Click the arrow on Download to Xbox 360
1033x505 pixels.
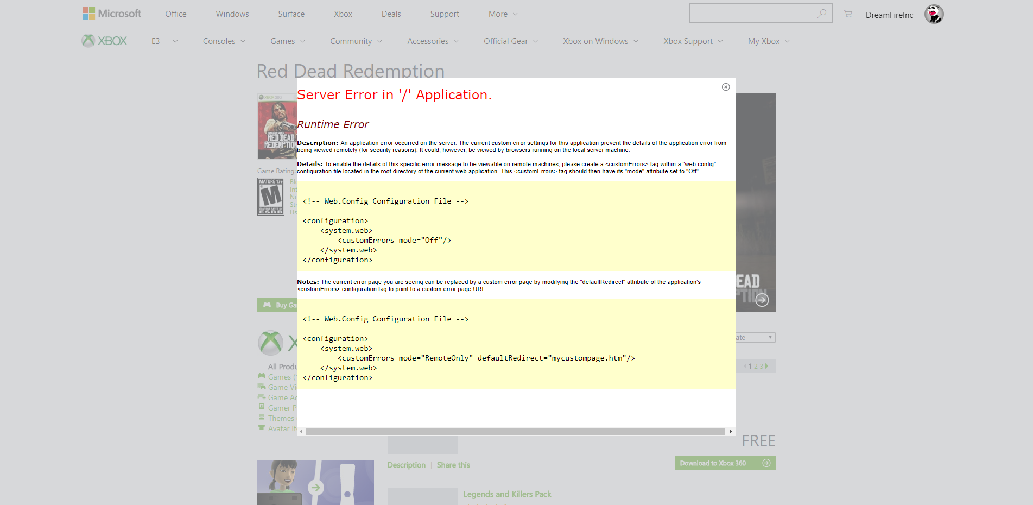(x=766, y=463)
